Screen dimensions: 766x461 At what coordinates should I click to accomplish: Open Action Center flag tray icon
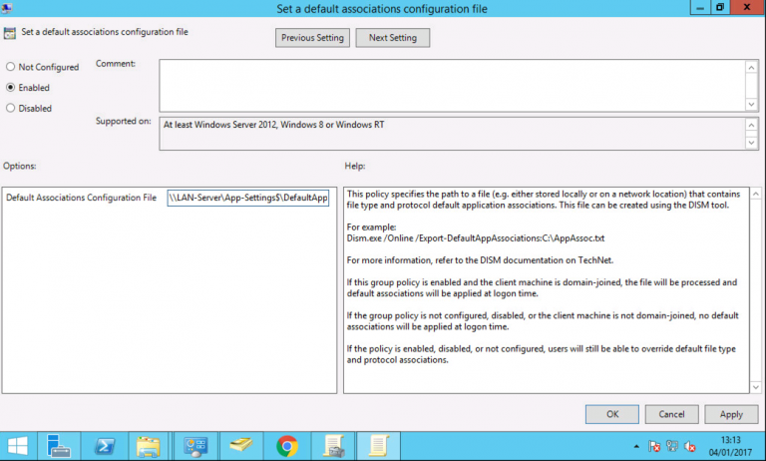(654, 446)
